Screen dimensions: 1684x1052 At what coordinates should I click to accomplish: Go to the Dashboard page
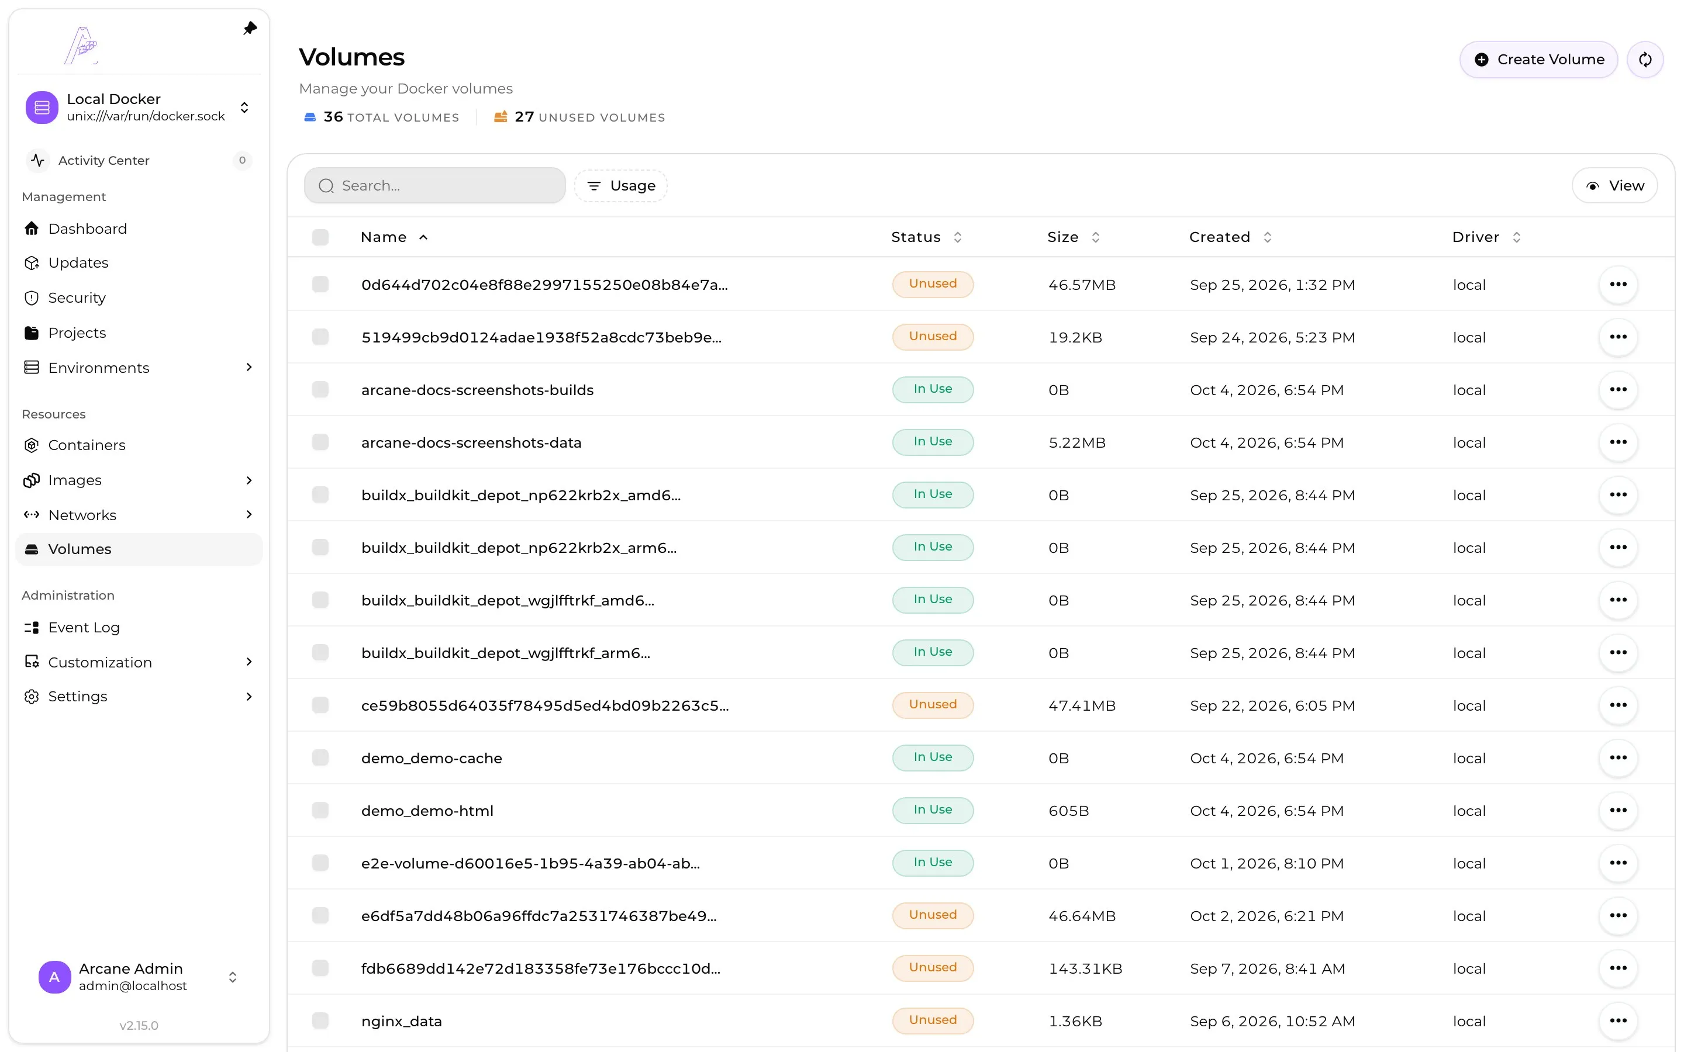point(139,228)
